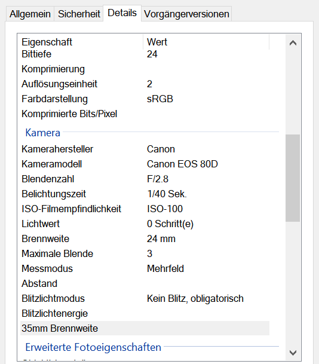Select the Blendenzahl property
The image size is (319, 364).
[x=145, y=179]
